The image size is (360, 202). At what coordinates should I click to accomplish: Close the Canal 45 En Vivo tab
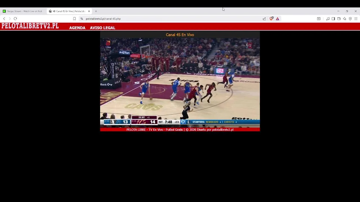(89, 11)
